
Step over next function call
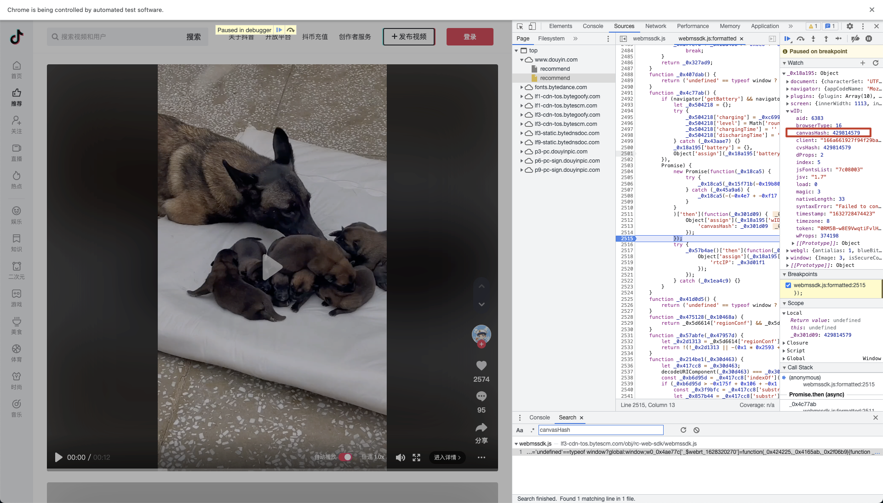pyautogui.click(x=801, y=39)
